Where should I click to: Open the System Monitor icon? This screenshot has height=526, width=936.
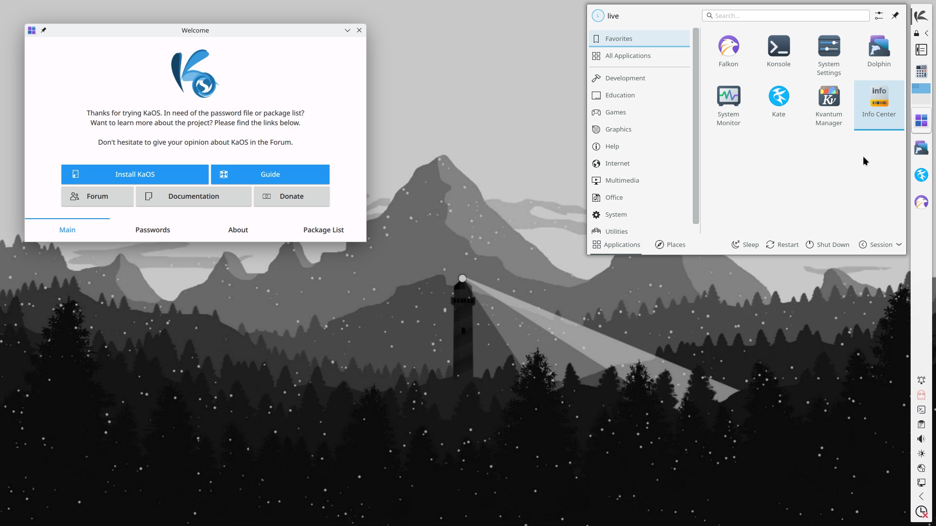pyautogui.click(x=728, y=105)
